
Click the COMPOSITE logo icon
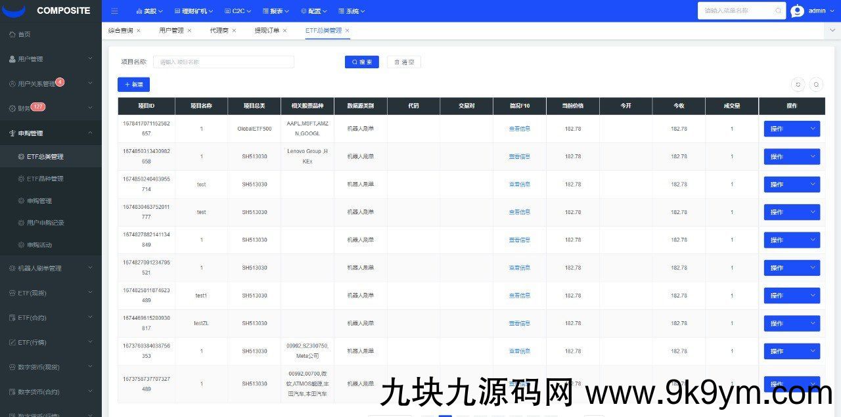point(14,10)
